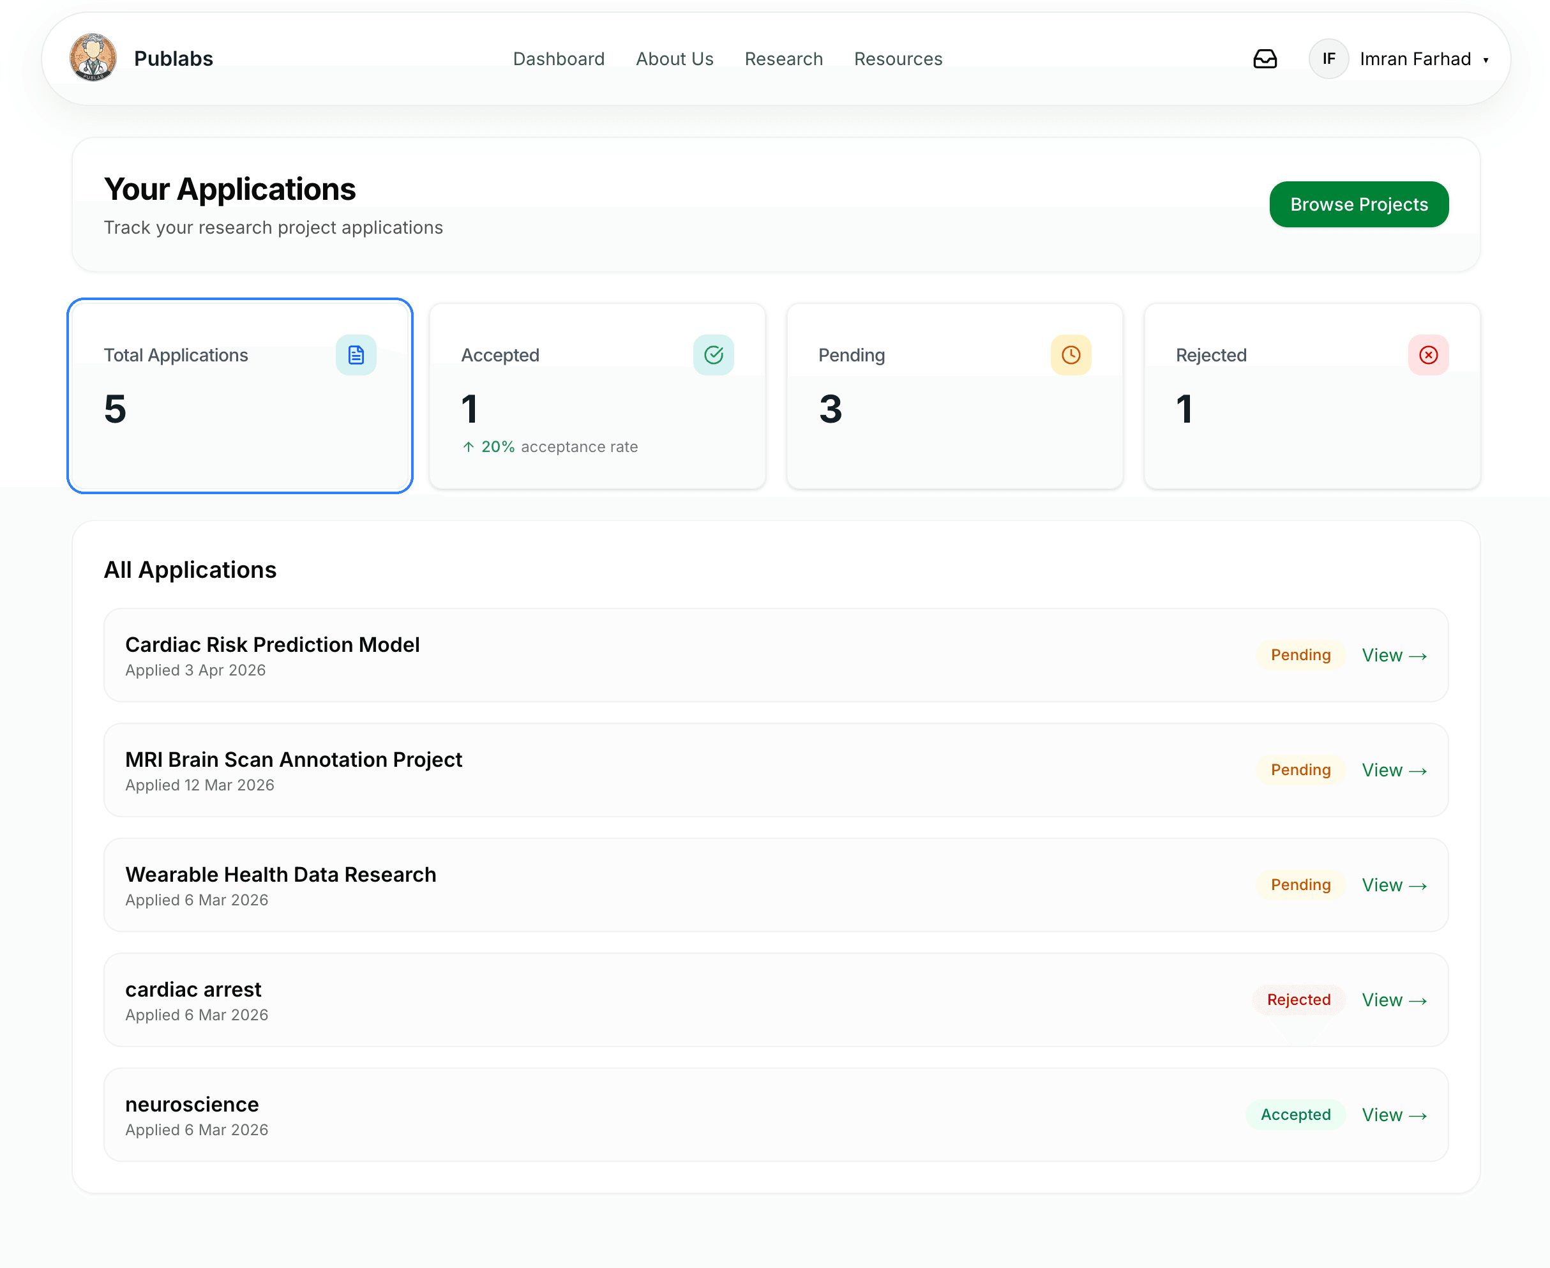
Task: Click the Pending clock icon
Action: click(1070, 355)
